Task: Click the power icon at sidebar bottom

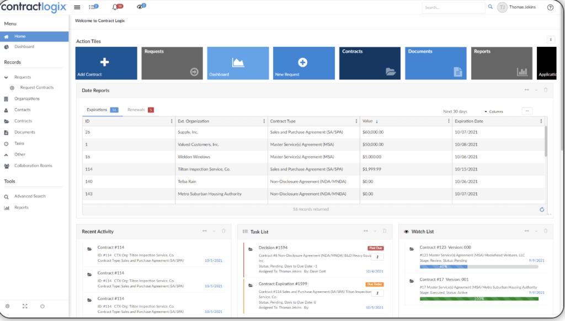Action: tap(42, 306)
